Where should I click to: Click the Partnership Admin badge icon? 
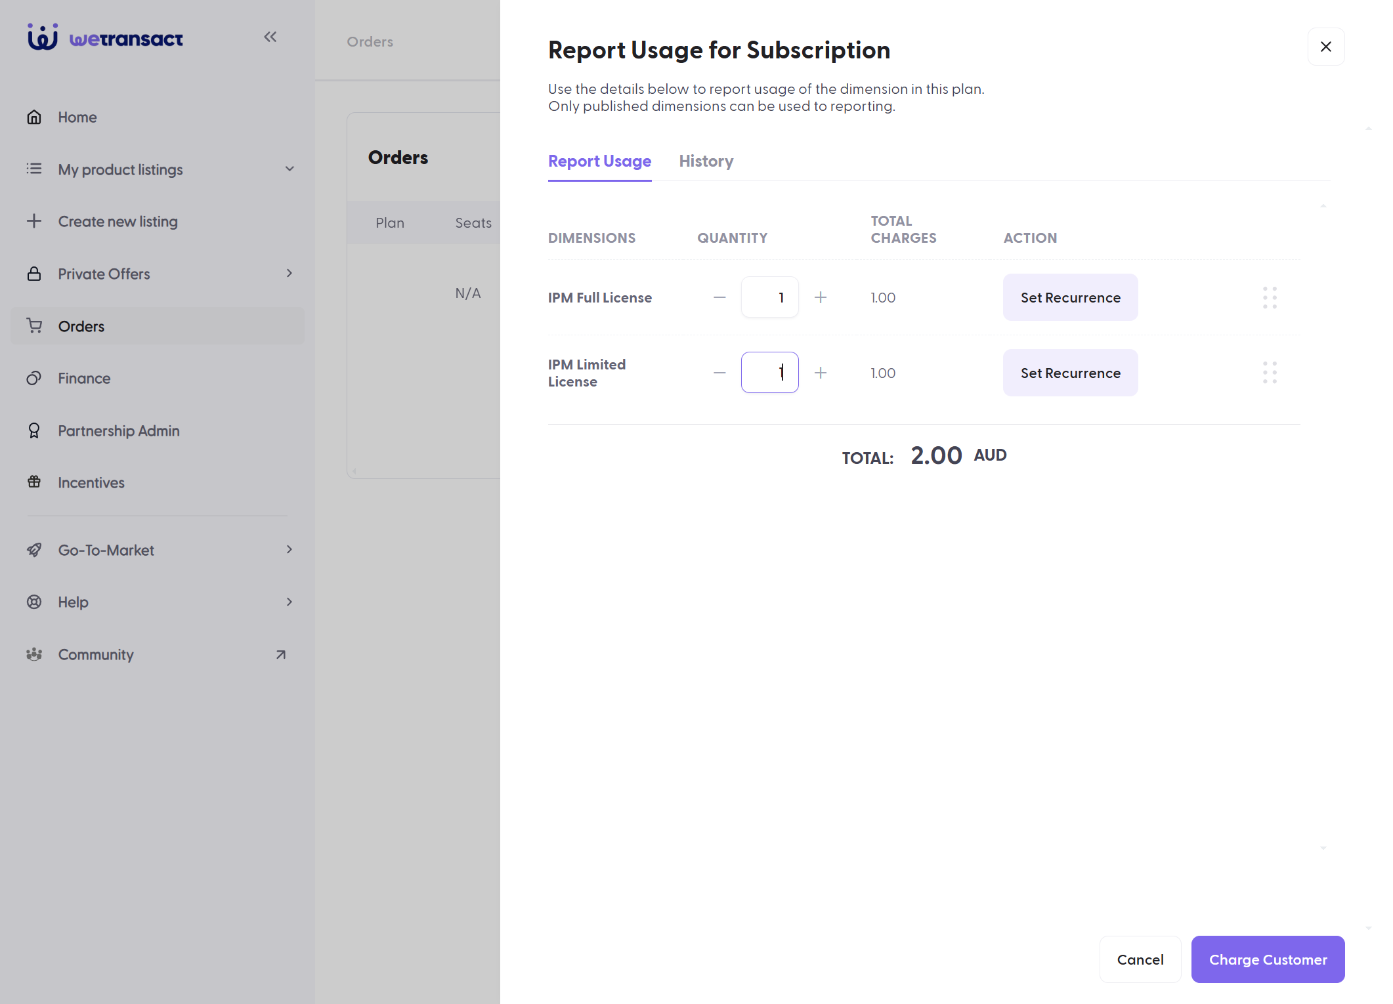pos(34,430)
